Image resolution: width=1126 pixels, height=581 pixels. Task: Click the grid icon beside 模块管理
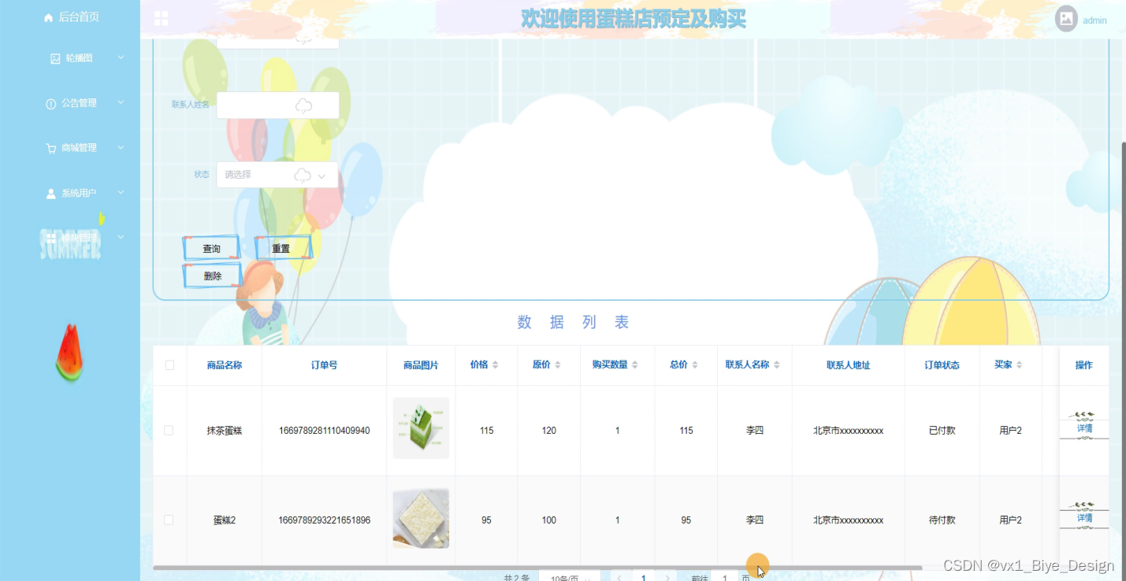(51, 238)
